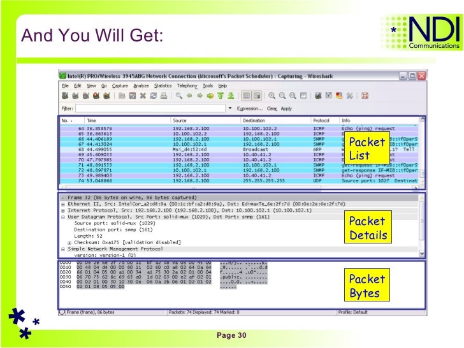Expand the Ethernet II tree node
The image size is (464, 348).
[x=63, y=204]
